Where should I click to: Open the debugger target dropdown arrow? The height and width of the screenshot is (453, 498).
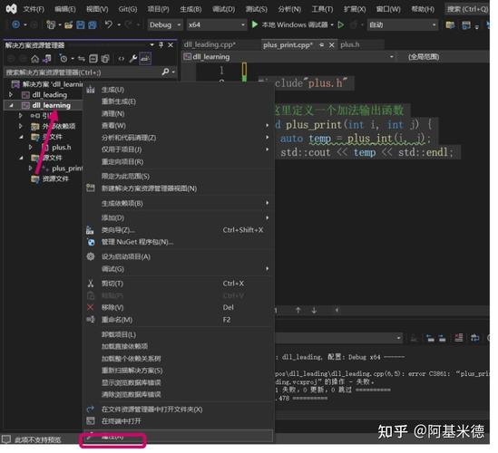point(332,24)
